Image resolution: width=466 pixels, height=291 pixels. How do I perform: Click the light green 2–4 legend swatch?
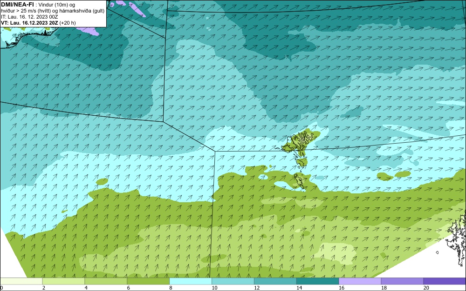[63, 281]
